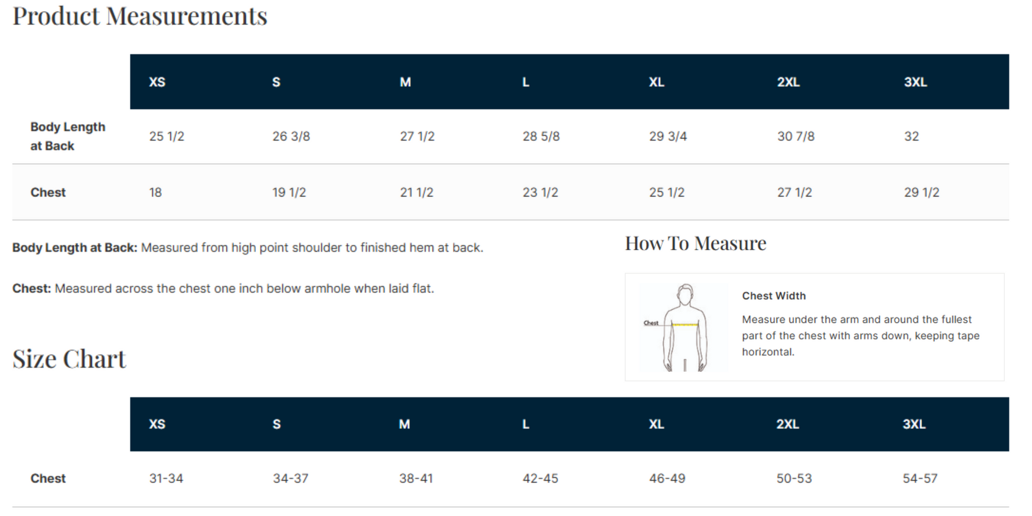Click the Chest Width instruction title
The width and height of the screenshot is (1032, 516).
click(773, 296)
